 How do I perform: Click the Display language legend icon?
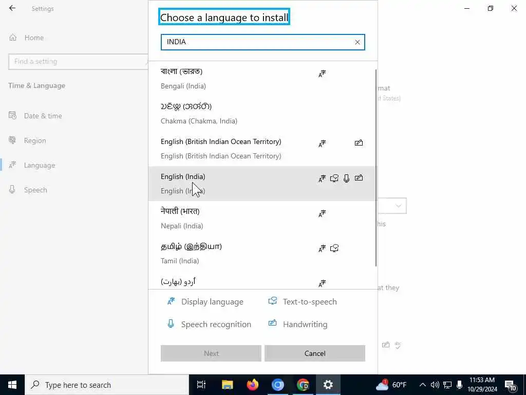pyautogui.click(x=171, y=301)
